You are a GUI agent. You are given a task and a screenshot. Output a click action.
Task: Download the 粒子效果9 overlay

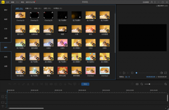pos(80,17)
